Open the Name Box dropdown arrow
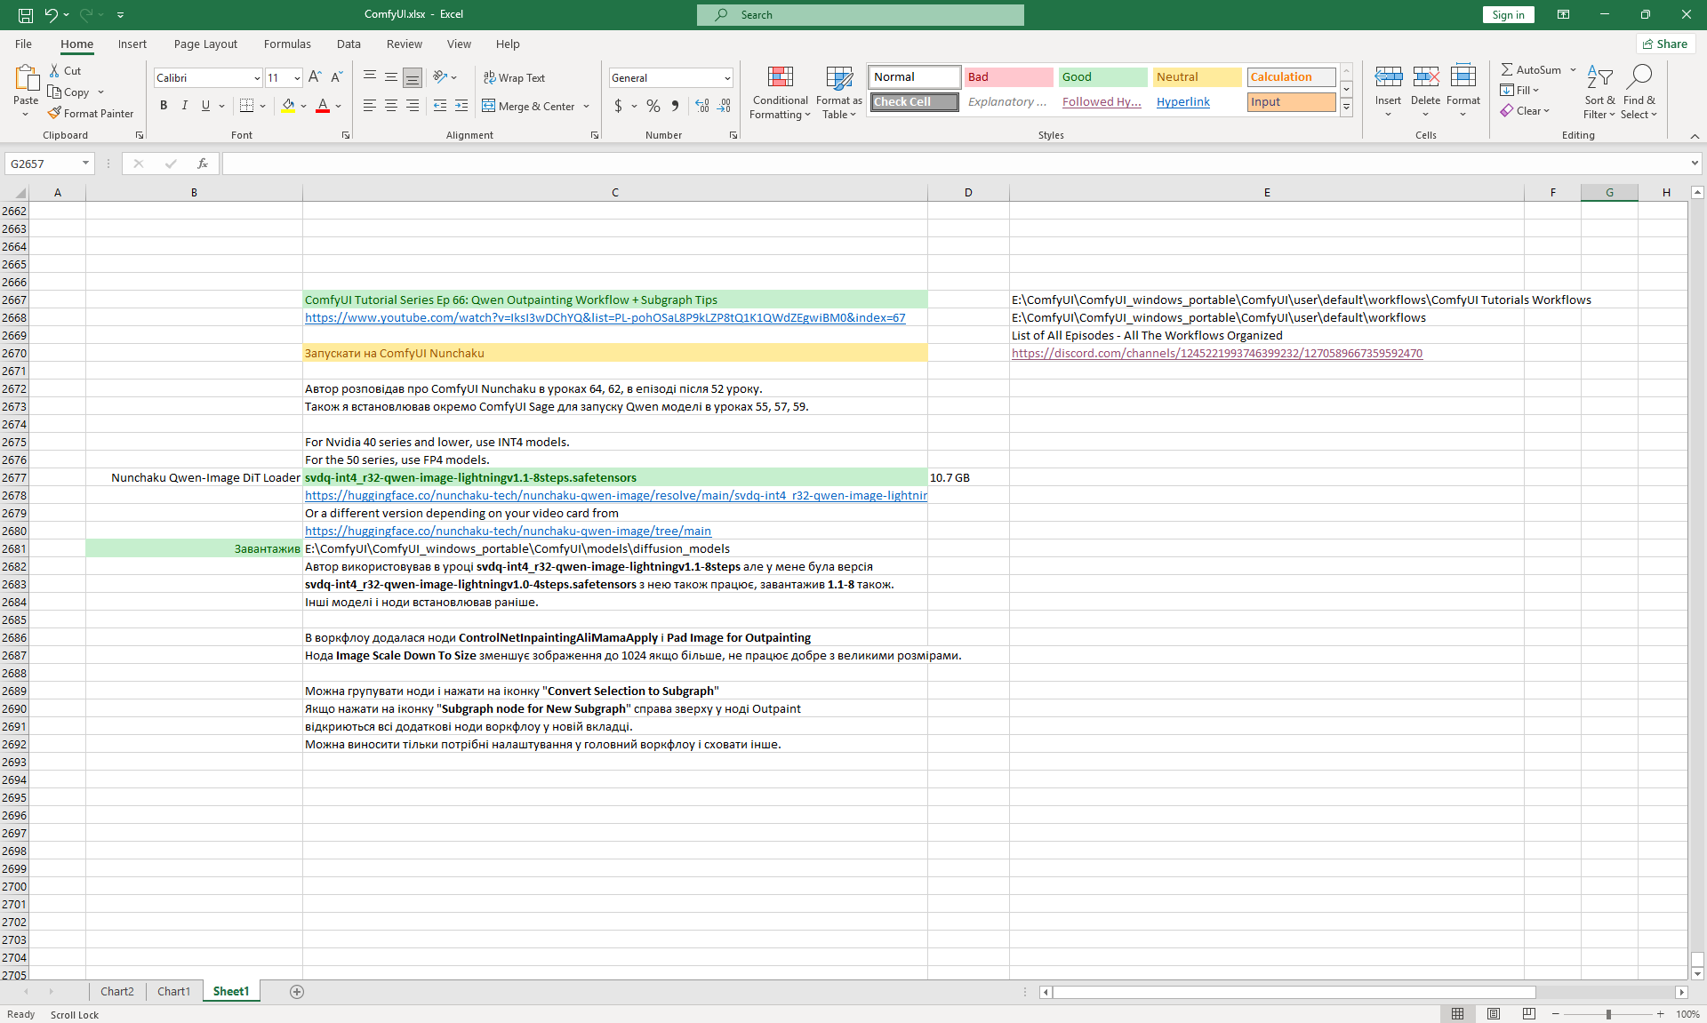1707x1023 pixels. [x=85, y=164]
